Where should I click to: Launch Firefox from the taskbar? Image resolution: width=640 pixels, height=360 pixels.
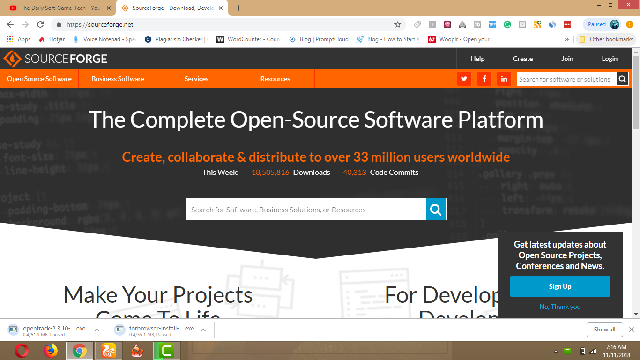(x=51, y=350)
